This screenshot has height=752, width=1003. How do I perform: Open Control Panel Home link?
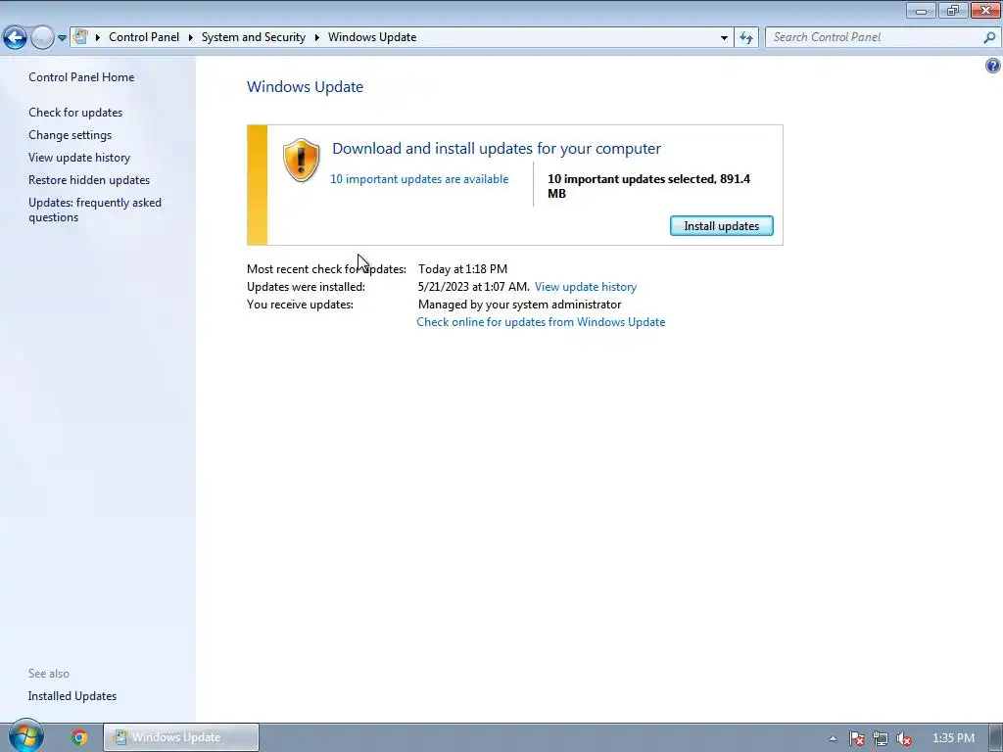[81, 77]
